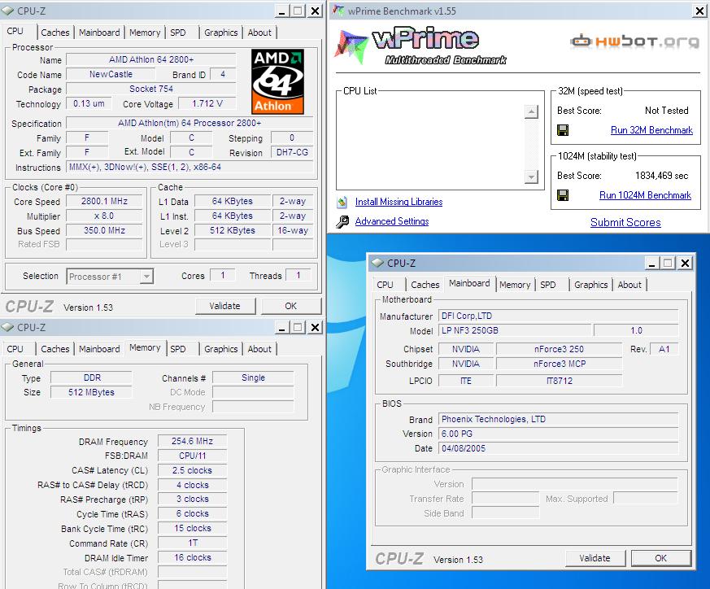Click OK in top CPU-Z window
The image size is (710, 589).
tap(290, 306)
